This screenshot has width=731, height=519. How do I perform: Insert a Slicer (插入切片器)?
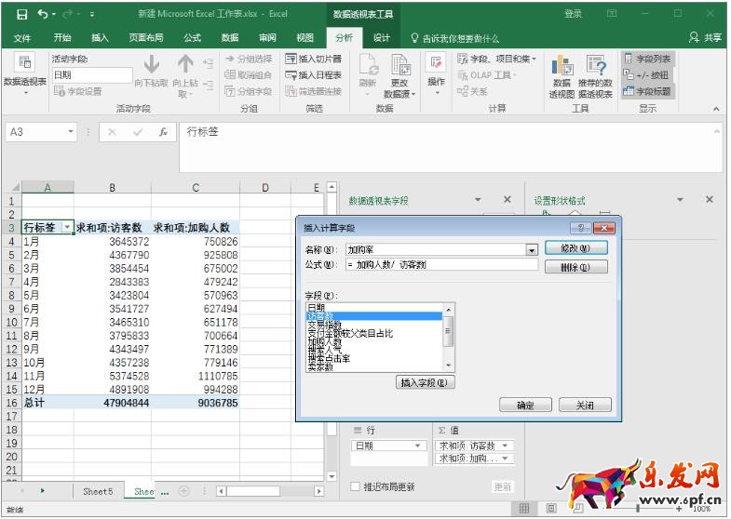(x=313, y=59)
